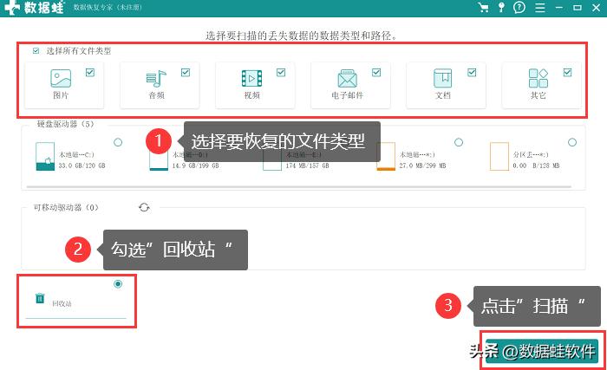Click the 视频 card label
Image resolution: width=607 pixels, height=370 pixels.
click(252, 95)
